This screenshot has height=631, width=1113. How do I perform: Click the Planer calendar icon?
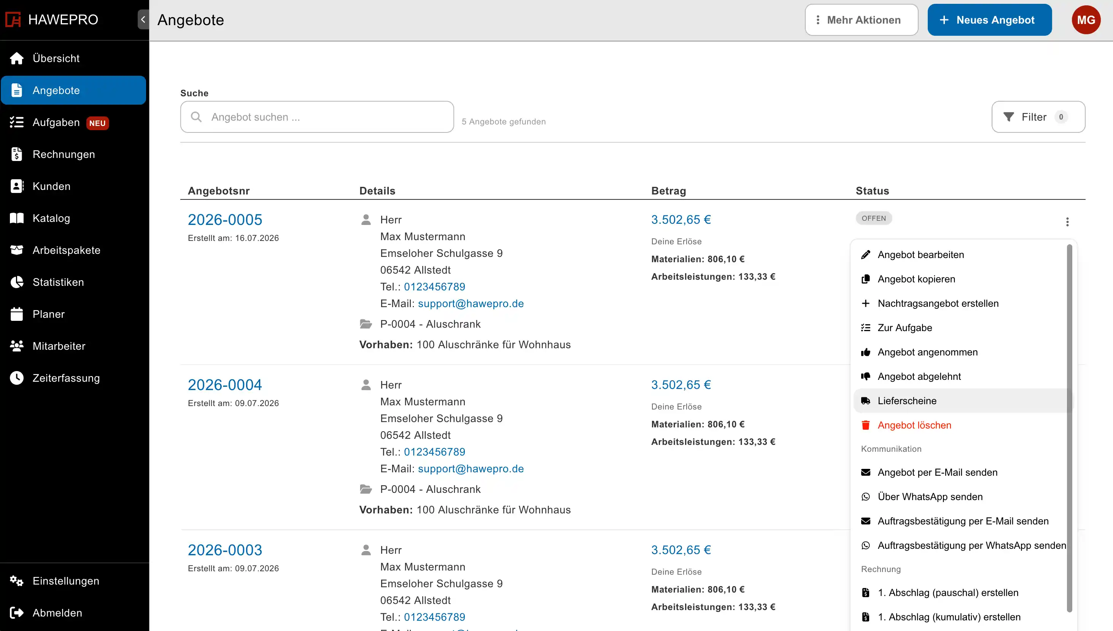tap(16, 314)
